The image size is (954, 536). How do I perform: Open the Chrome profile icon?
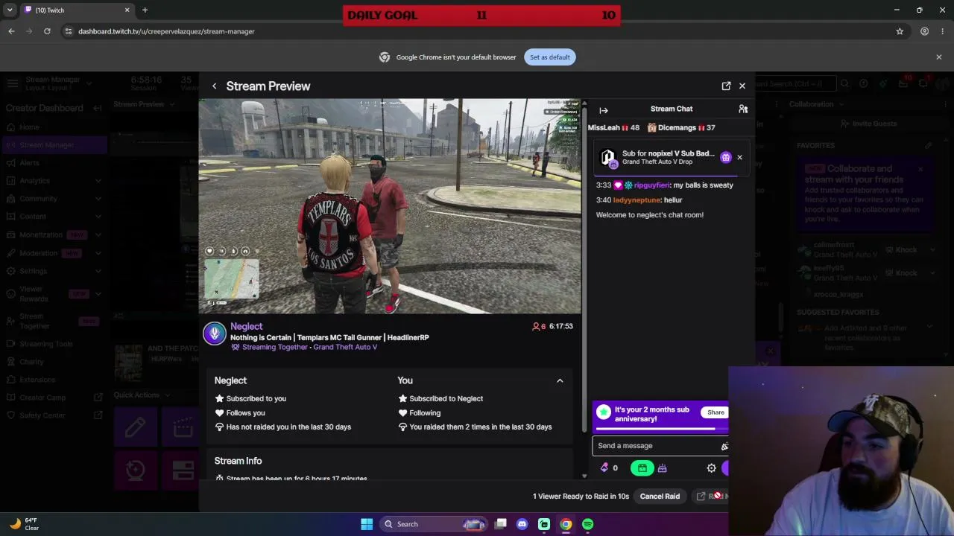(924, 31)
